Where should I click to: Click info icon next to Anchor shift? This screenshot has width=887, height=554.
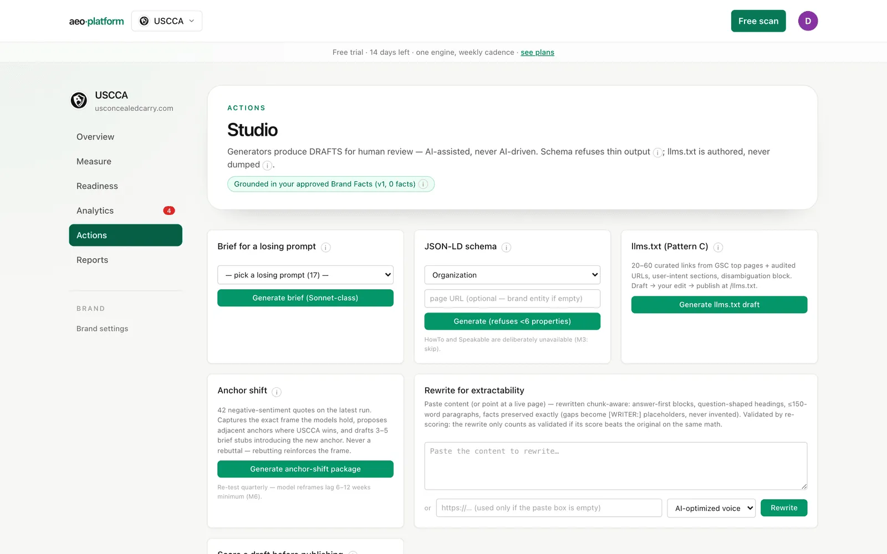pyautogui.click(x=277, y=392)
